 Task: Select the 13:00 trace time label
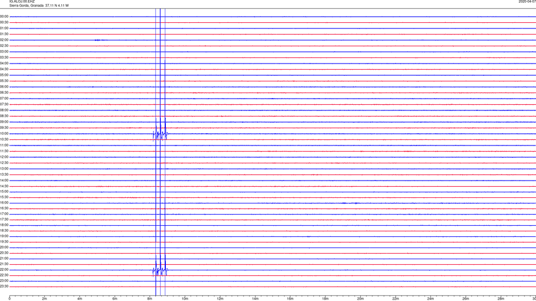4,168
